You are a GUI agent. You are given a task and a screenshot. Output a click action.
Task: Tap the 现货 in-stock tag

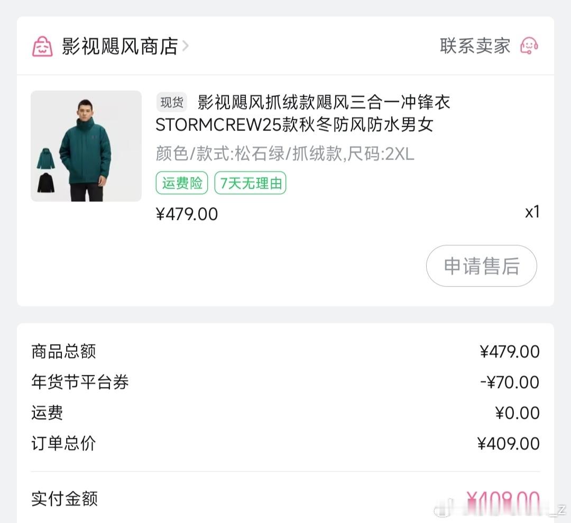(x=172, y=102)
